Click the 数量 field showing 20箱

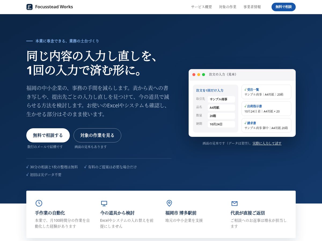(221, 116)
